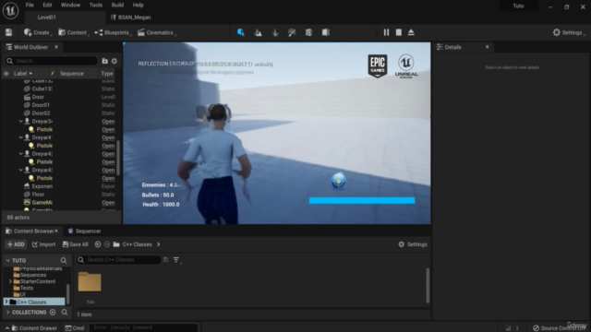Collapse the fourth Dreyar actor row arrow

(x=21, y=170)
